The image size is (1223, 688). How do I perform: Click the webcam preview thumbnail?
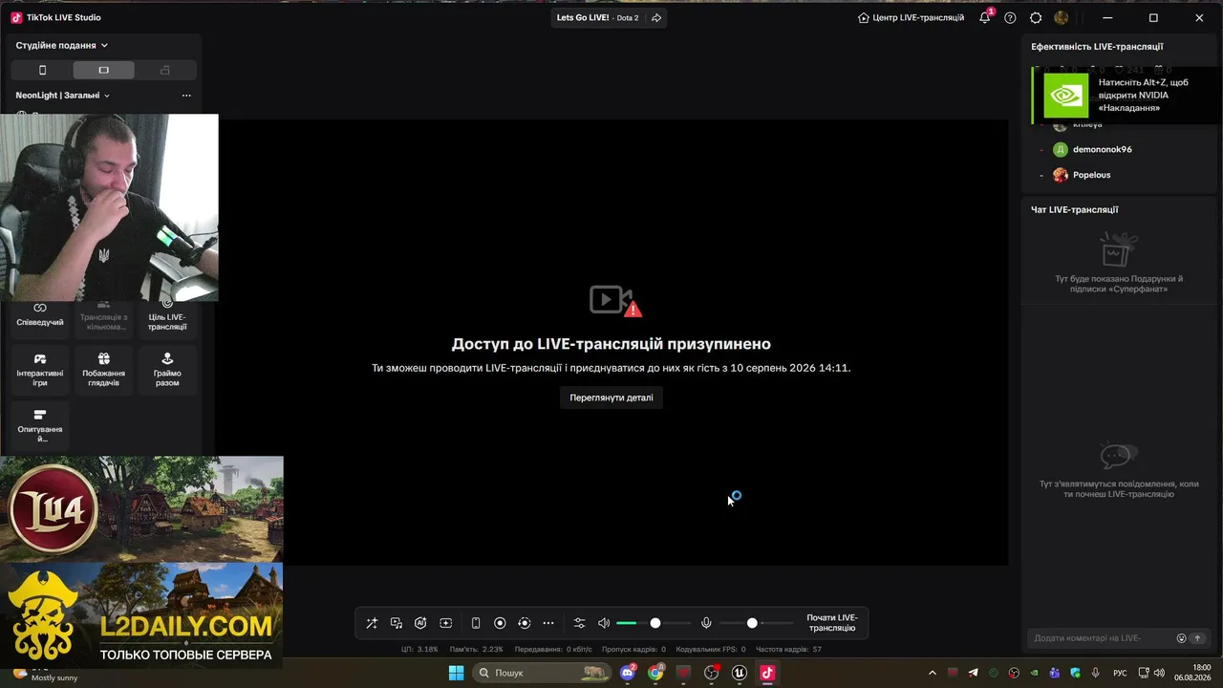(109, 207)
